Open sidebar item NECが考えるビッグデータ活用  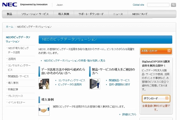click(x=18, y=50)
